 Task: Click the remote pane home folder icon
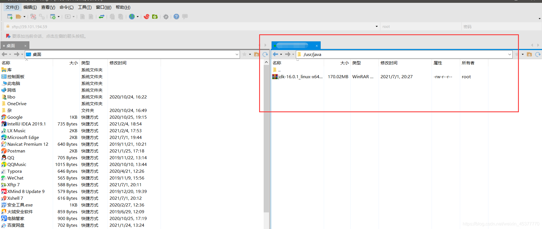click(x=529, y=54)
